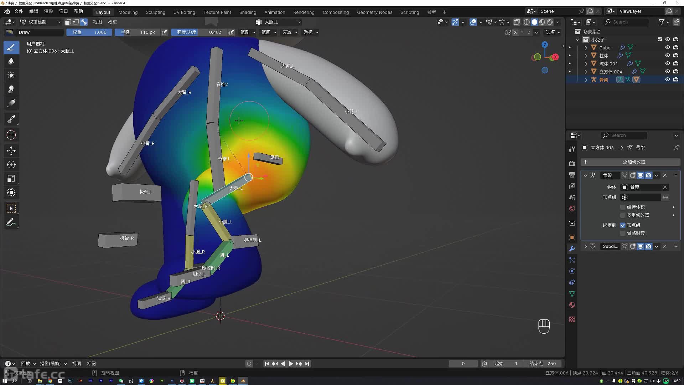This screenshot has height=385, width=684.
Task: Toggle X-axis symmetry
Action: tap(515, 32)
